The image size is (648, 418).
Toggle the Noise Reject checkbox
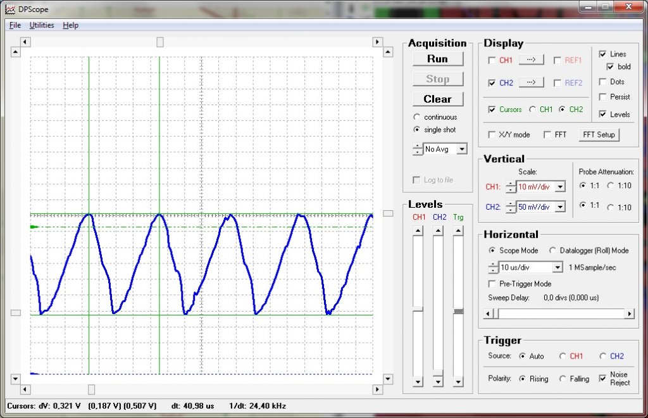(602, 378)
